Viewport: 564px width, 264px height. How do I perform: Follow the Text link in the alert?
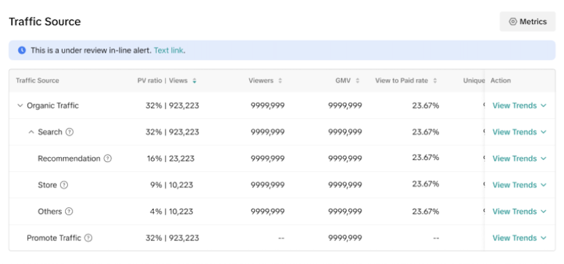click(168, 50)
